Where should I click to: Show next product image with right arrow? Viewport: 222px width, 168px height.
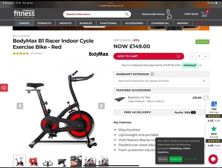(101, 106)
